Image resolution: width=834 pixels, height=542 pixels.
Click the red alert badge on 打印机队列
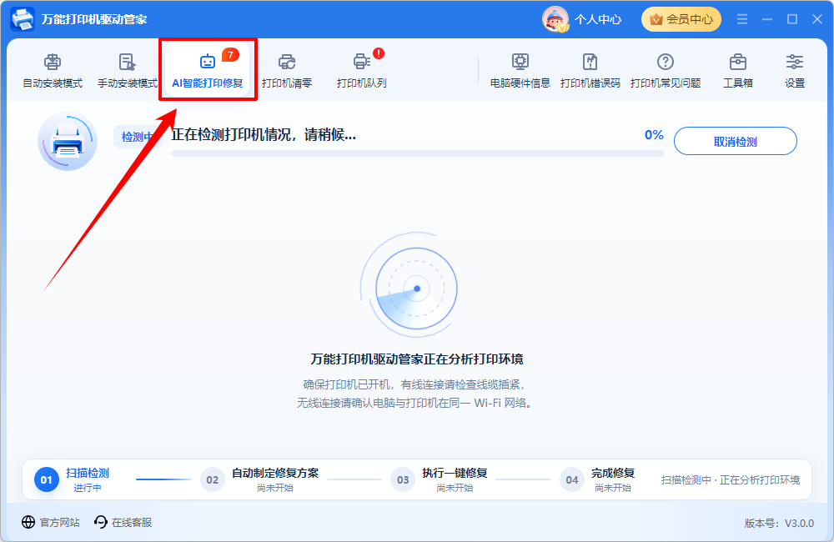tap(378, 53)
